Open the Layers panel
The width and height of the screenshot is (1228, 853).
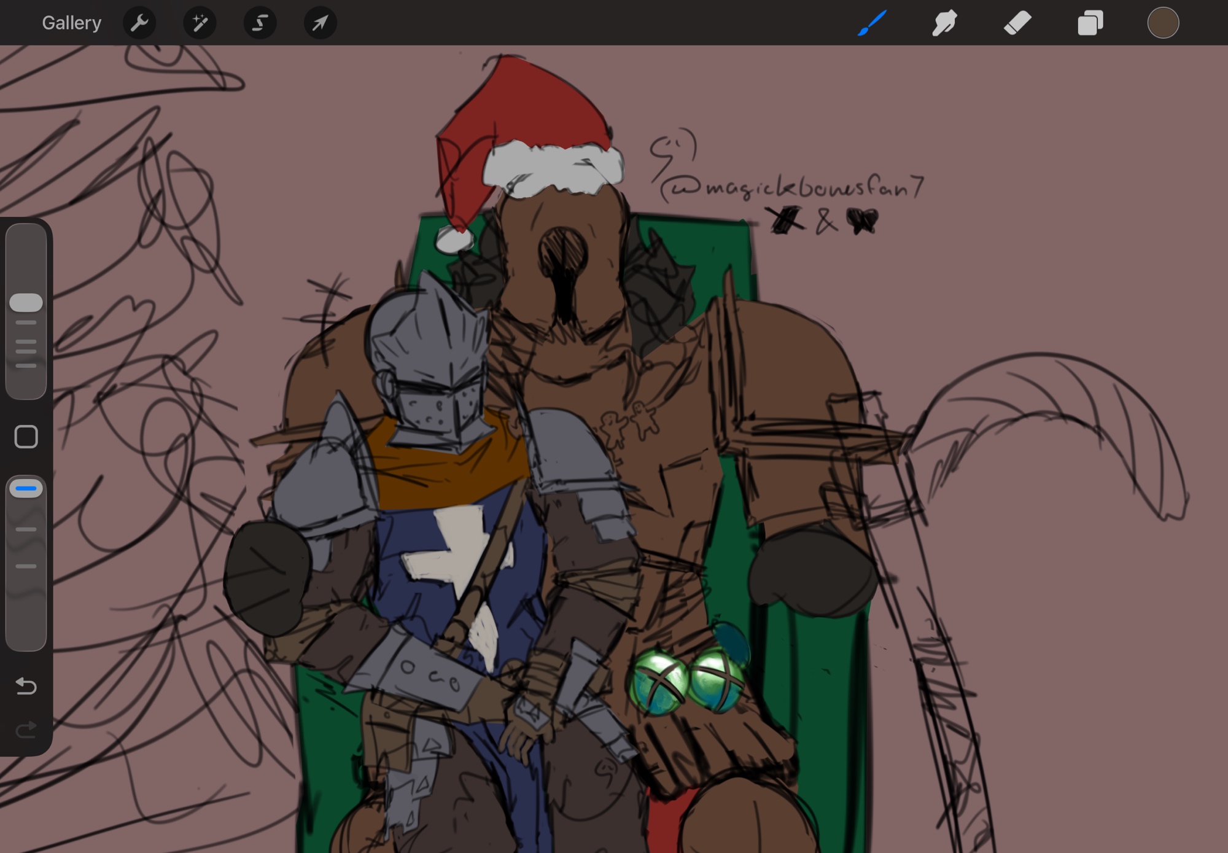1090,23
